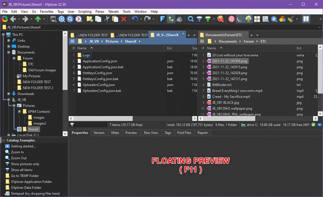The image size is (323, 197).
Task: Click the overlapping color circles icon
Action: tap(282, 19)
